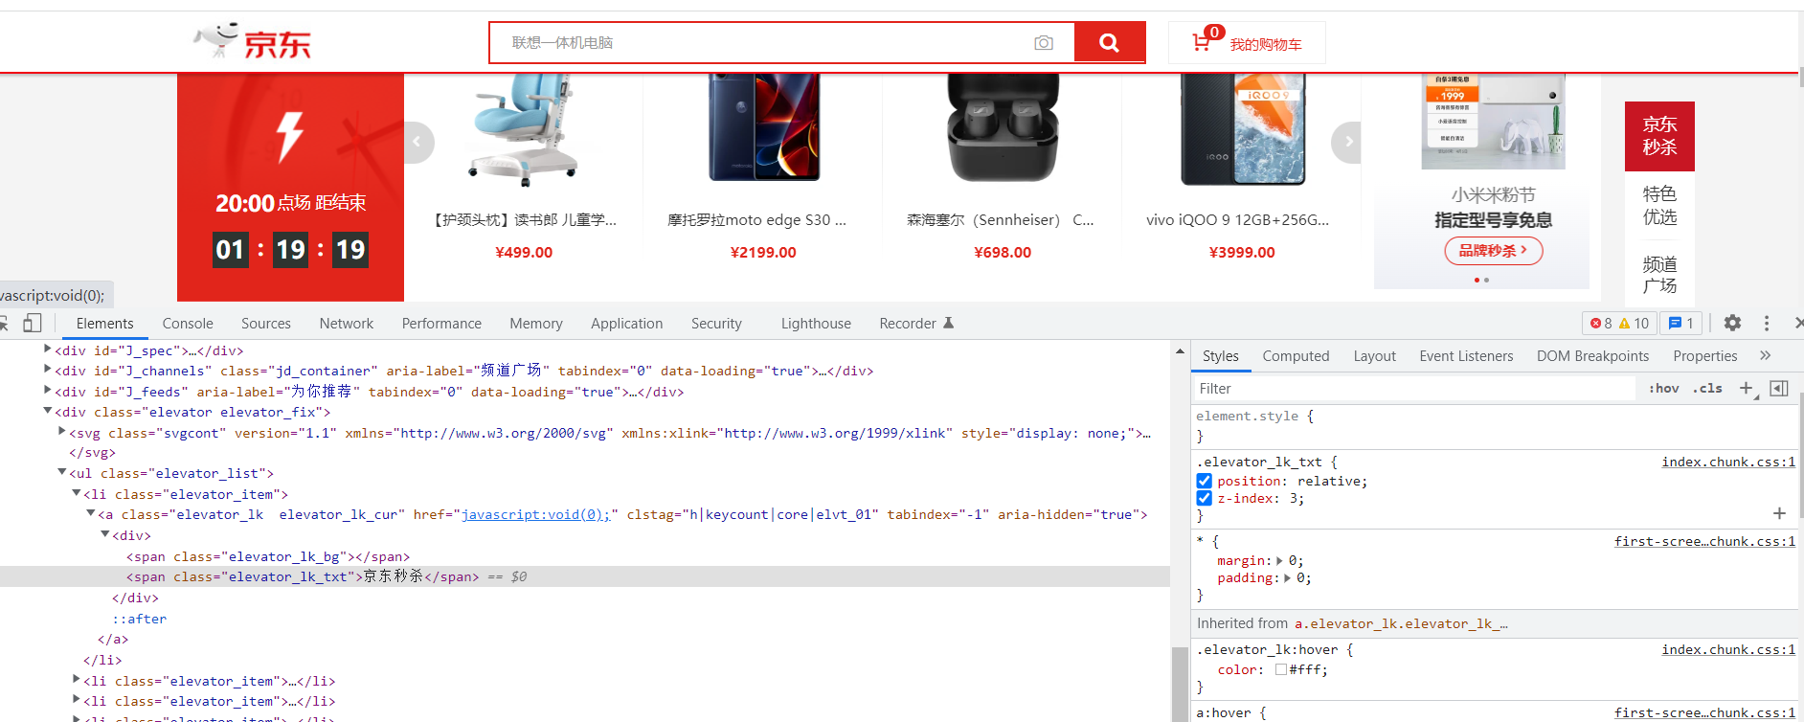1804x722 pixels.
Task: Toggle .cls class editor
Action: coord(1707,388)
